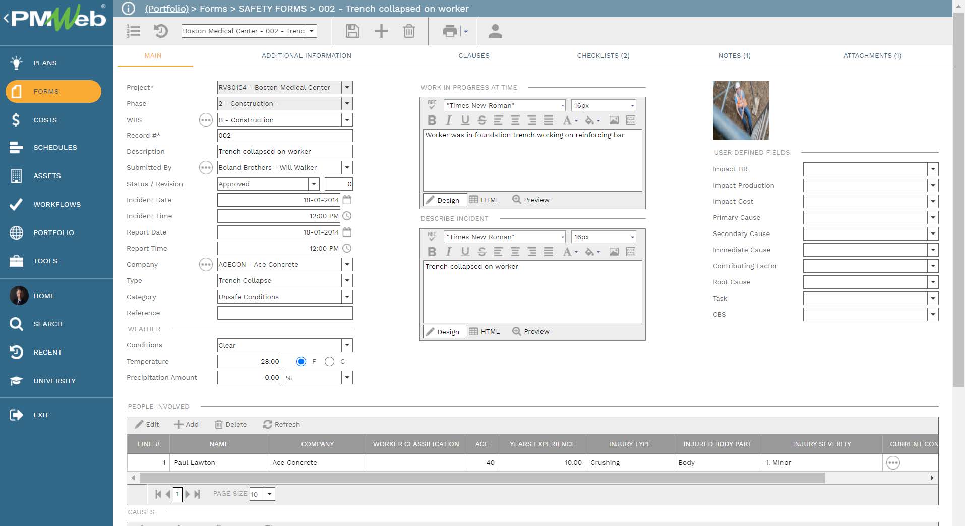
Task: Click Edit in People Involved grid
Action: tap(147, 424)
